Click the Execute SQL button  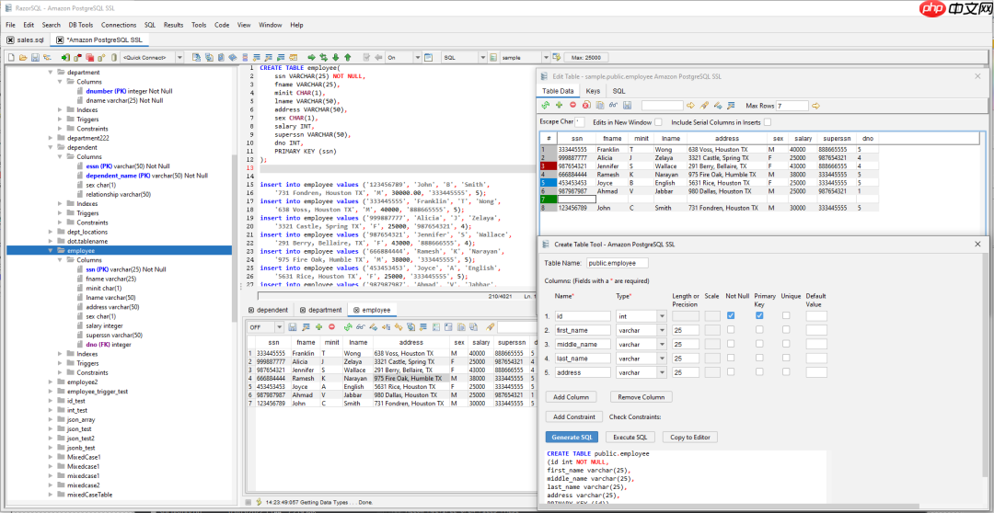(x=630, y=437)
